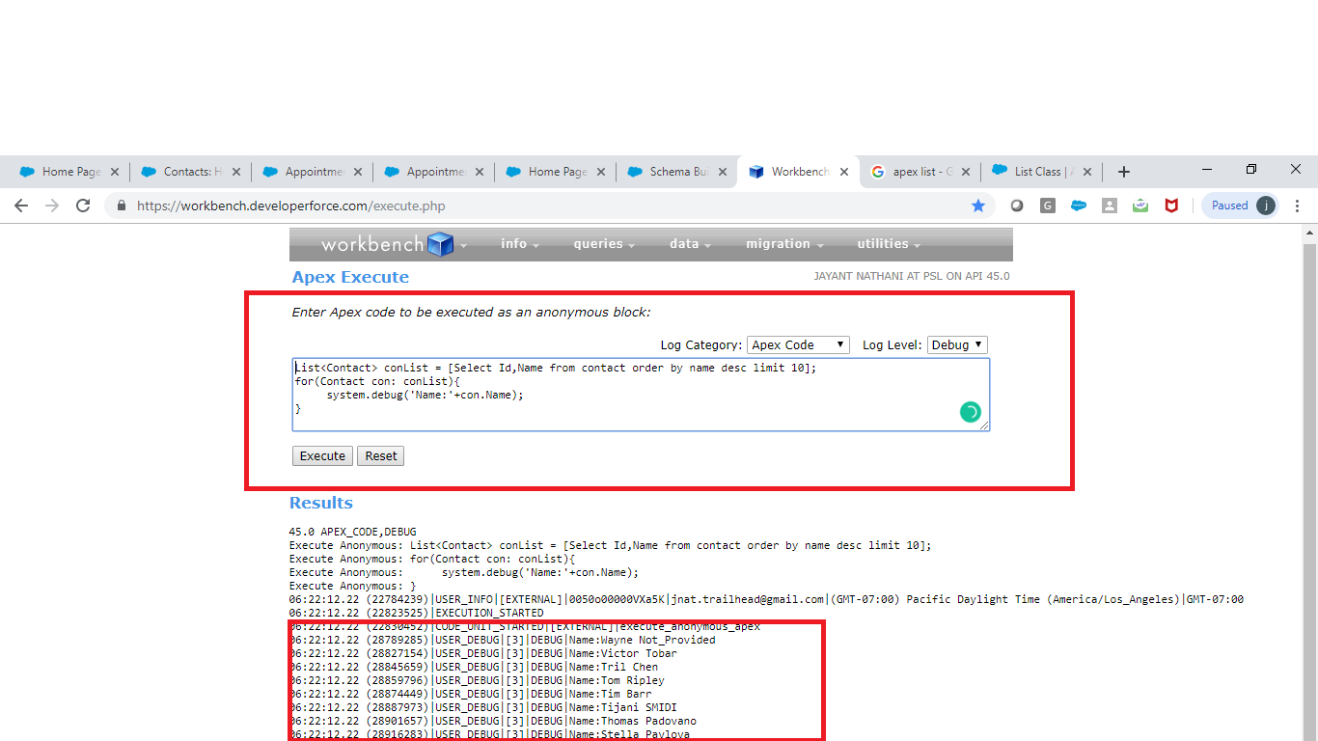1318x741 pixels.
Task: Open the Log Level dropdown
Action: click(957, 344)
